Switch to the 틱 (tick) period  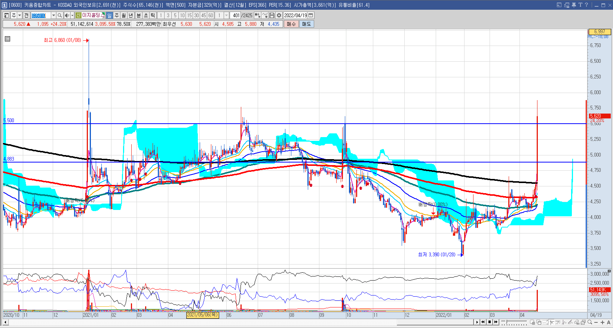tap(153, 15)
